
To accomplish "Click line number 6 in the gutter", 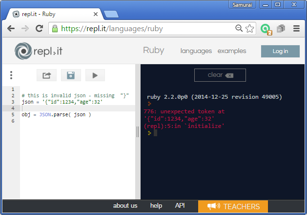I will 13,121.
